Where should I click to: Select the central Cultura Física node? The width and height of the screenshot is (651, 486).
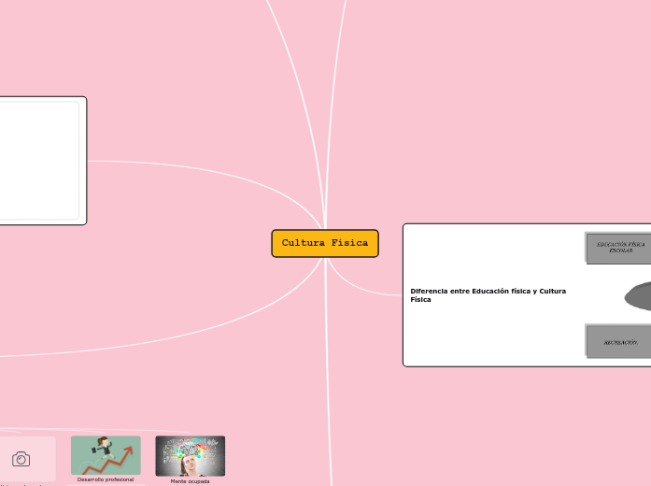[x=325, y=243]
